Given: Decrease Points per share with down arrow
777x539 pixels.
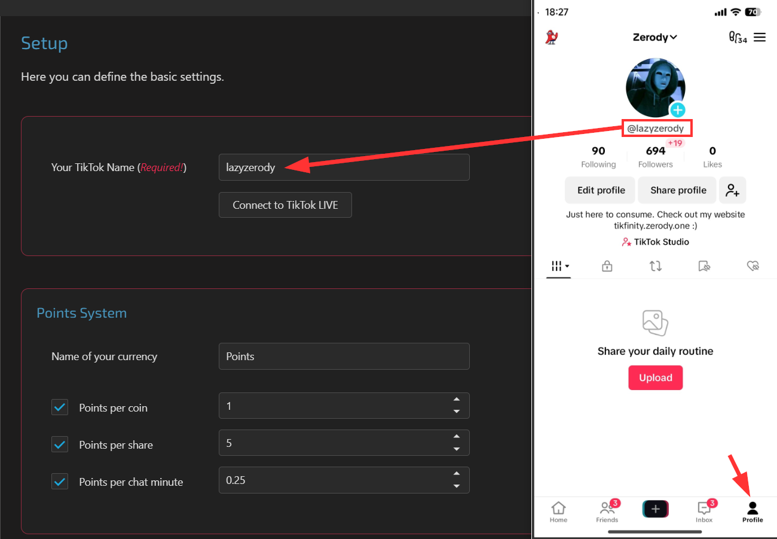Looking at the screenshot, I should (x=457, y=449).
